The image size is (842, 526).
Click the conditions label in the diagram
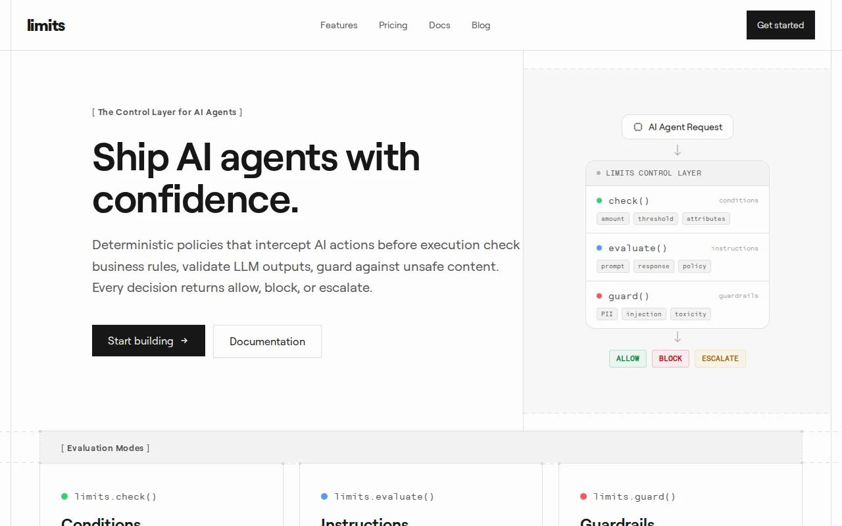pyautogui.click(x=739, y=201)
